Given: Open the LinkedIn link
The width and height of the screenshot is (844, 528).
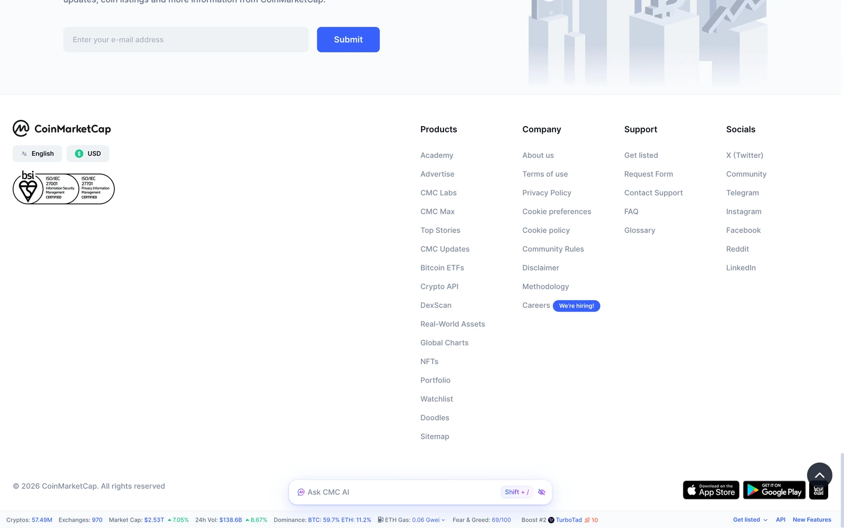Looking at the screenshot, I should pyautogui.click(x=741, y=268).
